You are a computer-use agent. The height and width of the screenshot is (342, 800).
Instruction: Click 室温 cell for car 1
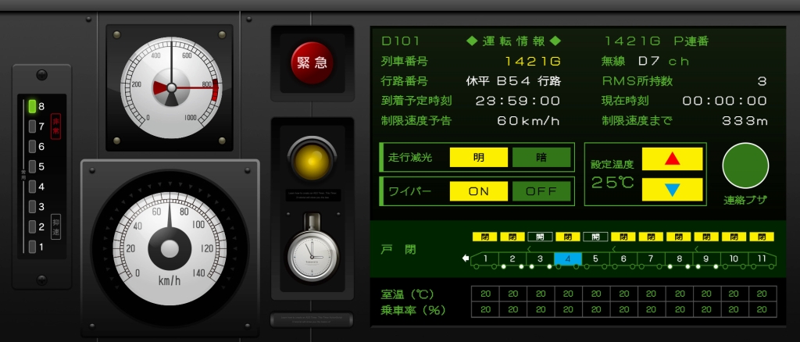point(485,294)
